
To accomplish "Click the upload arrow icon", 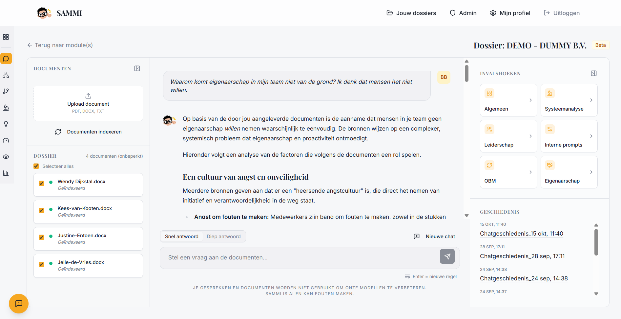I will tap(88, 96).
